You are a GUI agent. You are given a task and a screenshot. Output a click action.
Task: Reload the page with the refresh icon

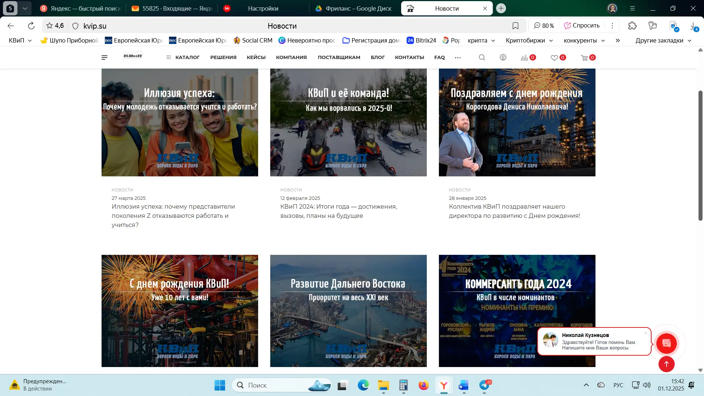tap(31, 26)
